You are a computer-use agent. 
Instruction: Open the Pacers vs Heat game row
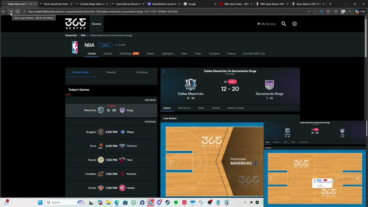(x=111, y=160)
